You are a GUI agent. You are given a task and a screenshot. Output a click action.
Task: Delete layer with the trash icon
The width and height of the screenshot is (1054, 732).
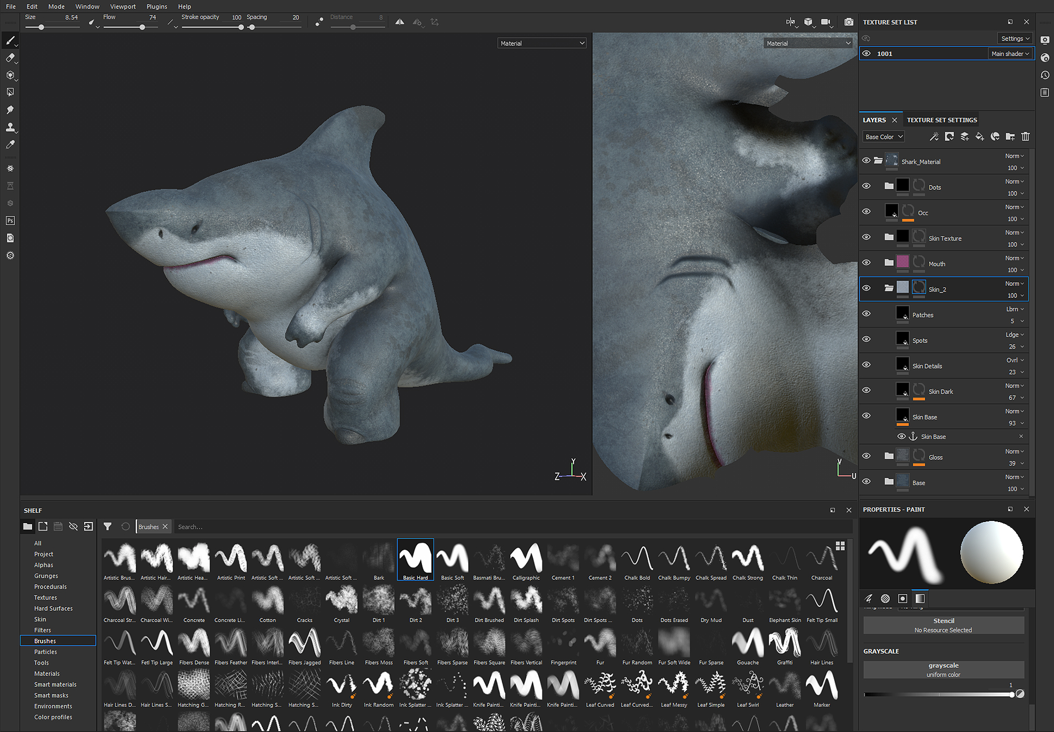(x=1025, y=136)
